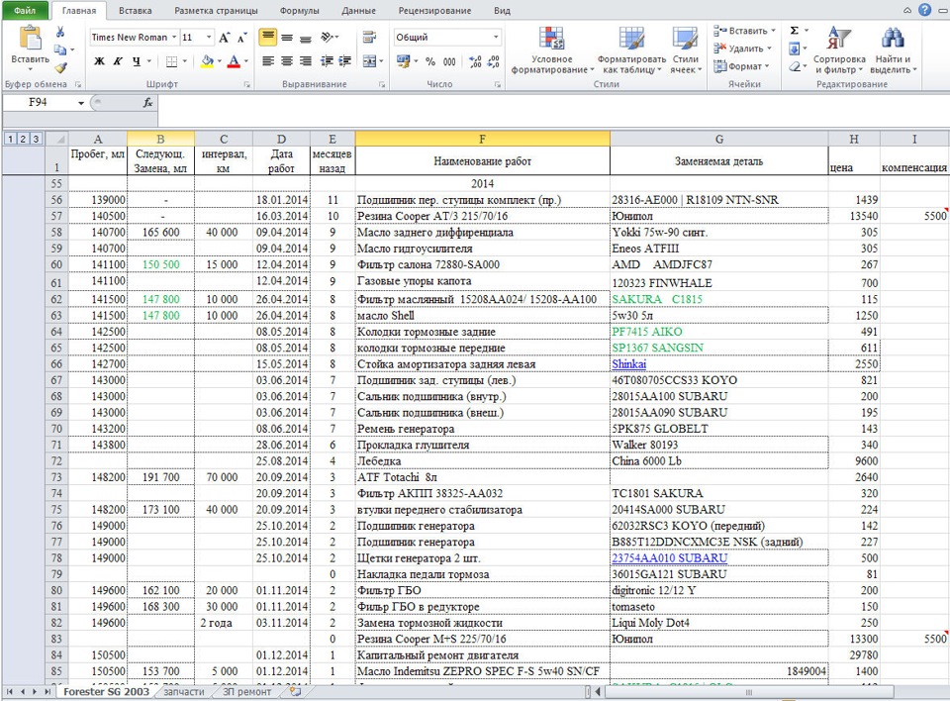Apply the 000 thousands separator style

click(449, 61)
